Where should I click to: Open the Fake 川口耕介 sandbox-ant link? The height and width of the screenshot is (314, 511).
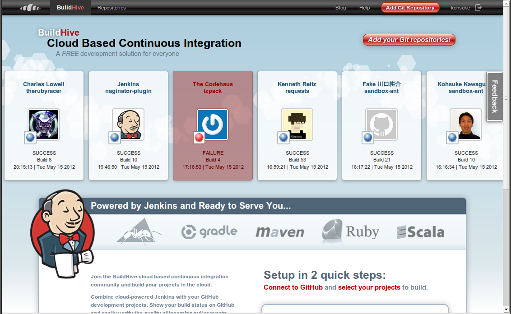381,88
